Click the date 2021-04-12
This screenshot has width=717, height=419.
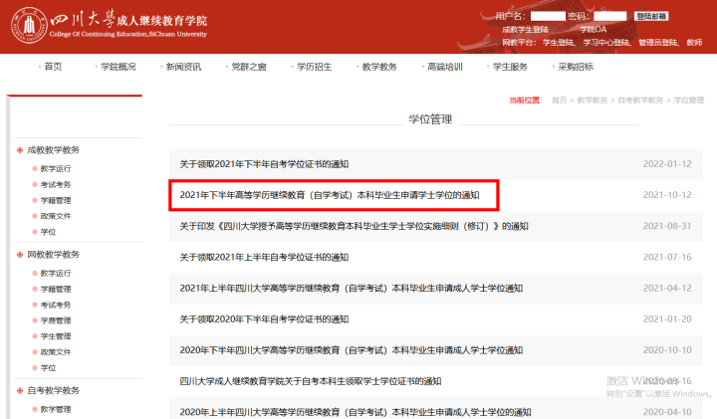pos(667,289)
